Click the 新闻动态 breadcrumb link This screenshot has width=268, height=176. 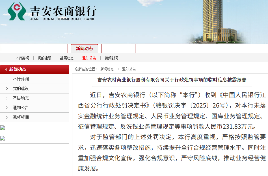coord(107,69)
